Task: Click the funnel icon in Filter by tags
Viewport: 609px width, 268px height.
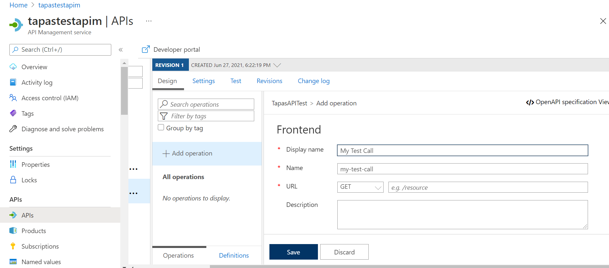Action: coord(164,116)
